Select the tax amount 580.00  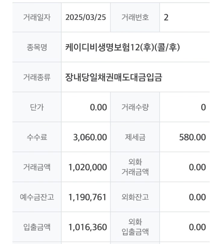[x=192, y=137]
